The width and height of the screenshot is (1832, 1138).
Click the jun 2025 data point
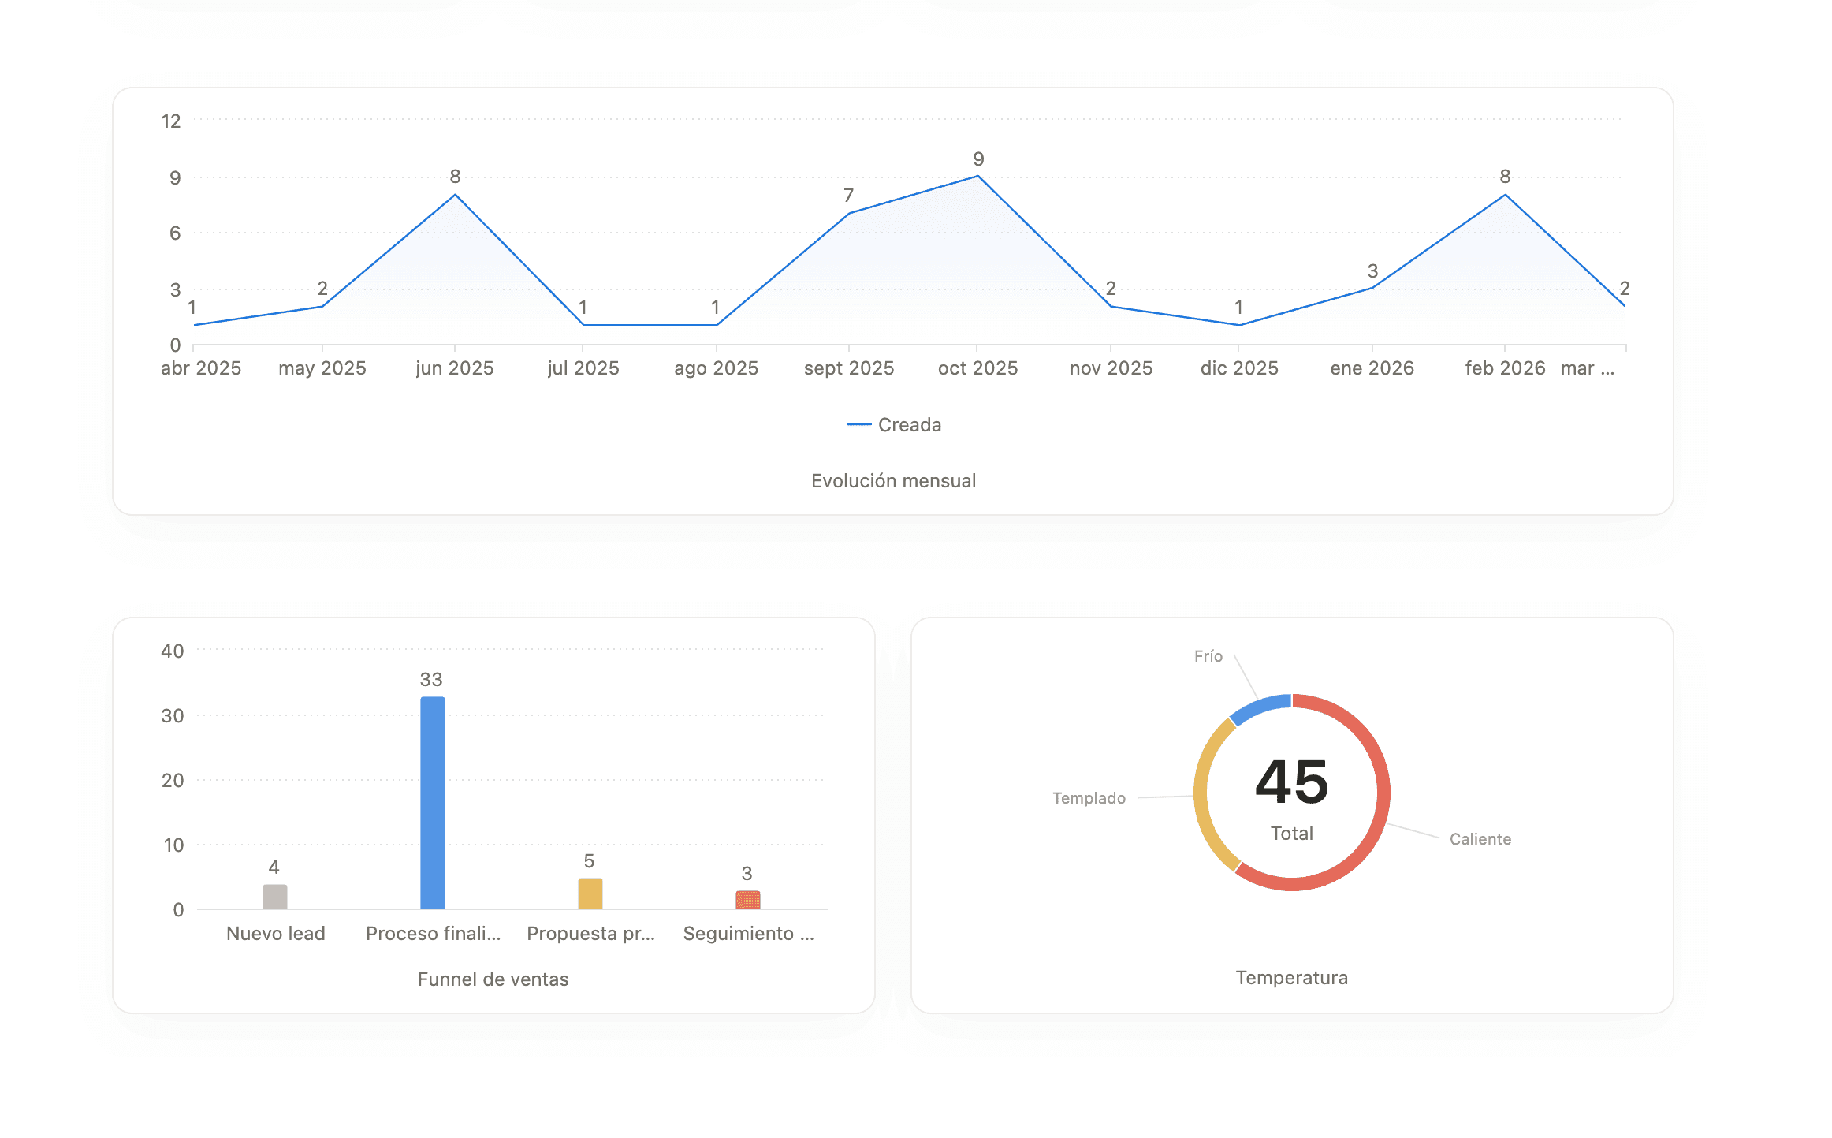[455, 195]
